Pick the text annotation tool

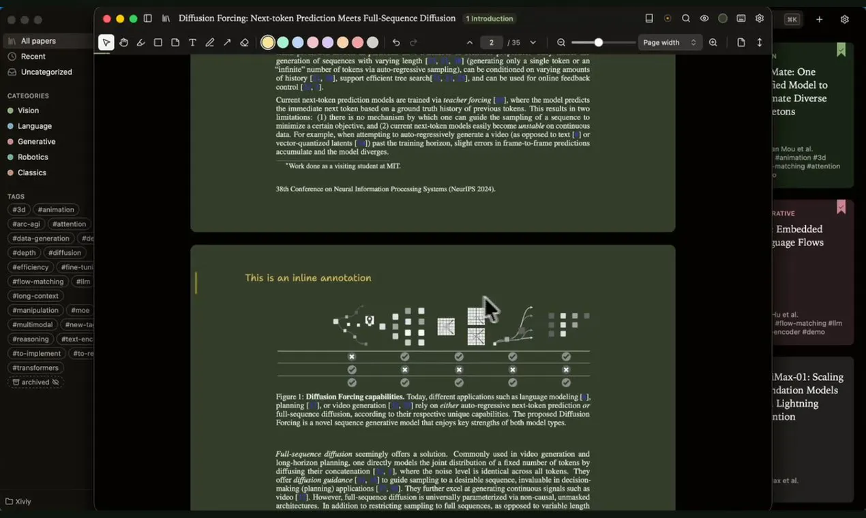click(192, 42)
